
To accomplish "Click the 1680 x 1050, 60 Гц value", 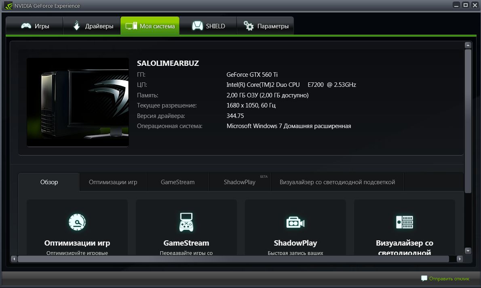I will (x=251, y=105).
